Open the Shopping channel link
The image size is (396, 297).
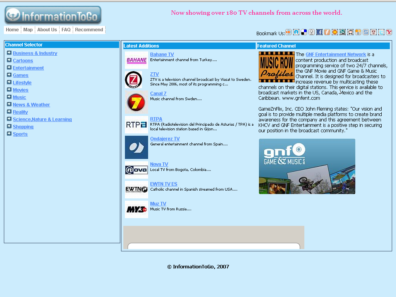(23, 126)
